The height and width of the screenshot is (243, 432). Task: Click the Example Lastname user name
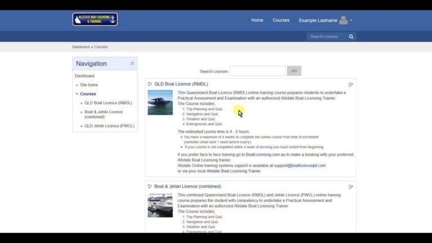tap(318, 20)
